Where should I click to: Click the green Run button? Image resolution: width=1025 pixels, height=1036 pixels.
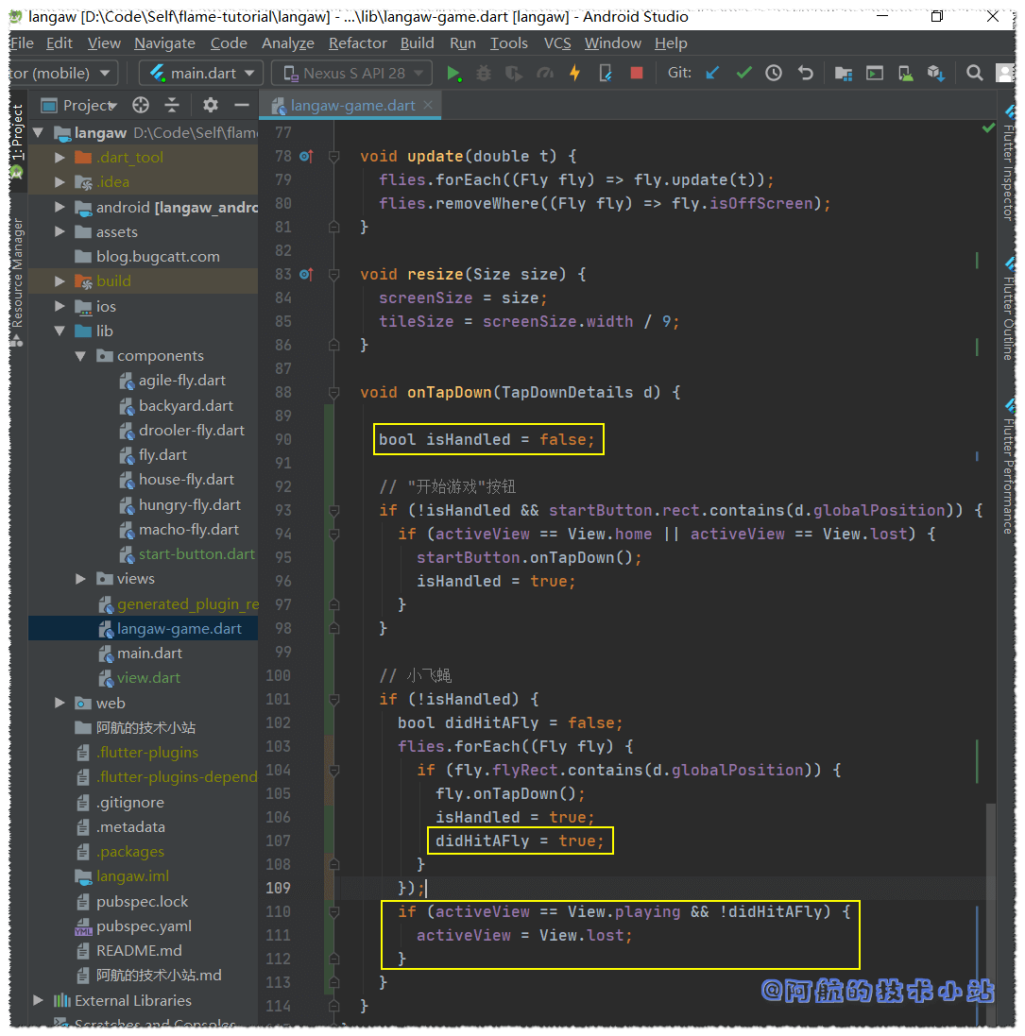pos(453,73)
